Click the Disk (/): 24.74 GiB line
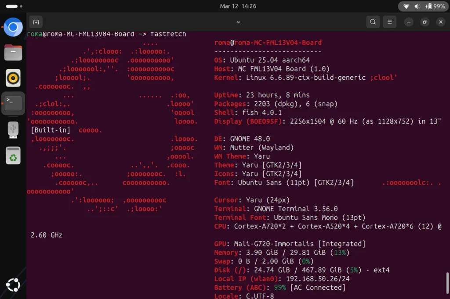450x299 pixels. point(302,270)
